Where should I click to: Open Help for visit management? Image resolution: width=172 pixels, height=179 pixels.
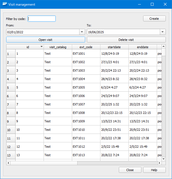coord(154,170)
